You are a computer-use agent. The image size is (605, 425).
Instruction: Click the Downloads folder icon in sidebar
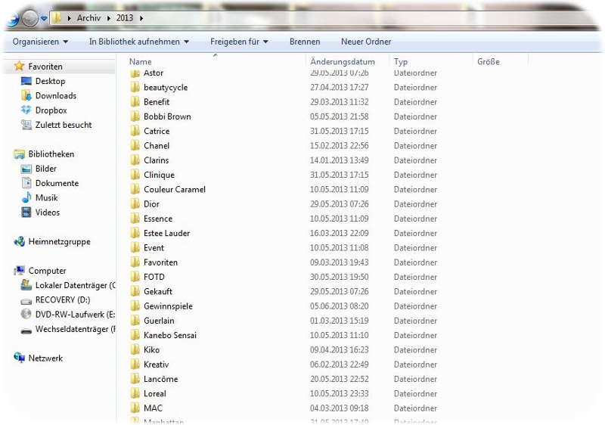pos(26,95)
